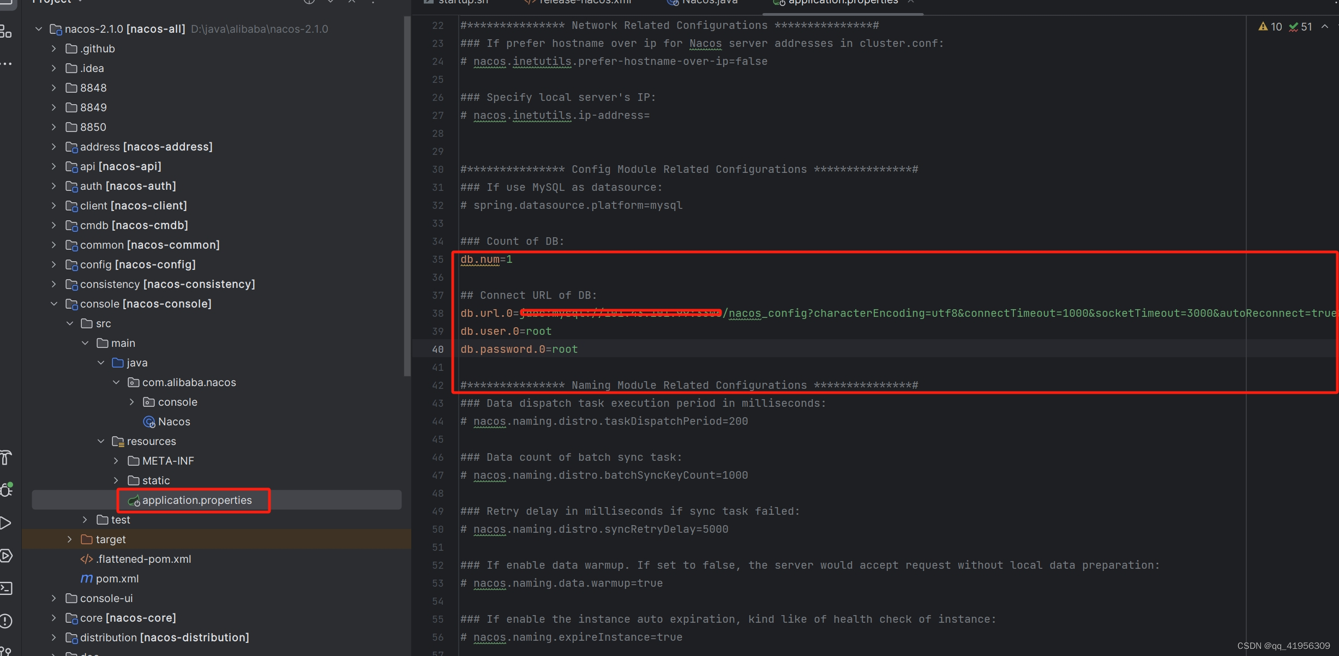Expand the console-ui folder
The width and height of the screenshot is (1339, 656).
[53, 598]
